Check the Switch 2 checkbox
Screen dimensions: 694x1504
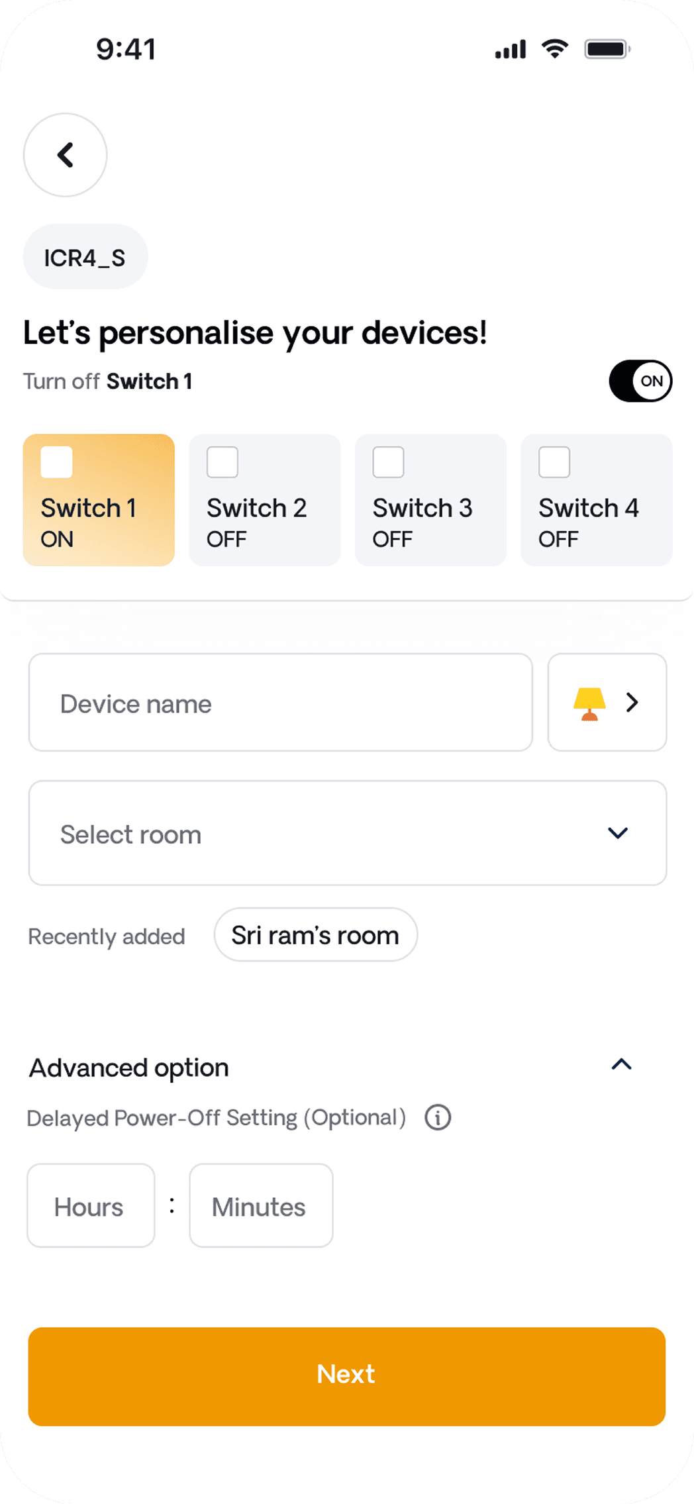pyautogui.click(x=223, y=462)
